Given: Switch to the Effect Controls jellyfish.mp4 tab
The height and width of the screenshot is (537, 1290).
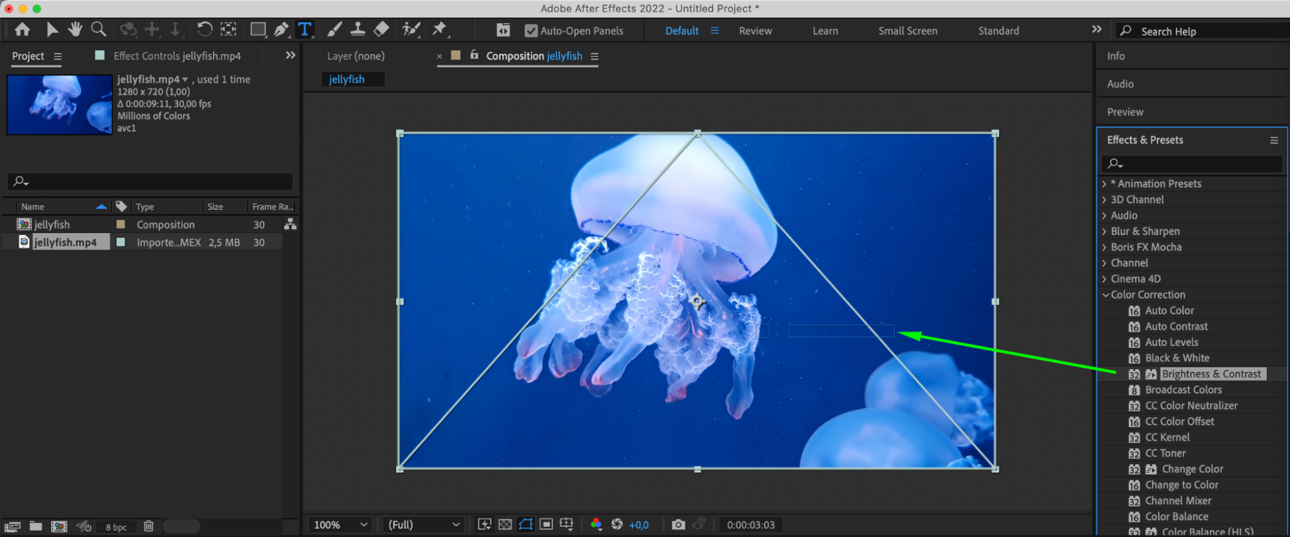Looking at the screenshot, I should pos(176,56).
